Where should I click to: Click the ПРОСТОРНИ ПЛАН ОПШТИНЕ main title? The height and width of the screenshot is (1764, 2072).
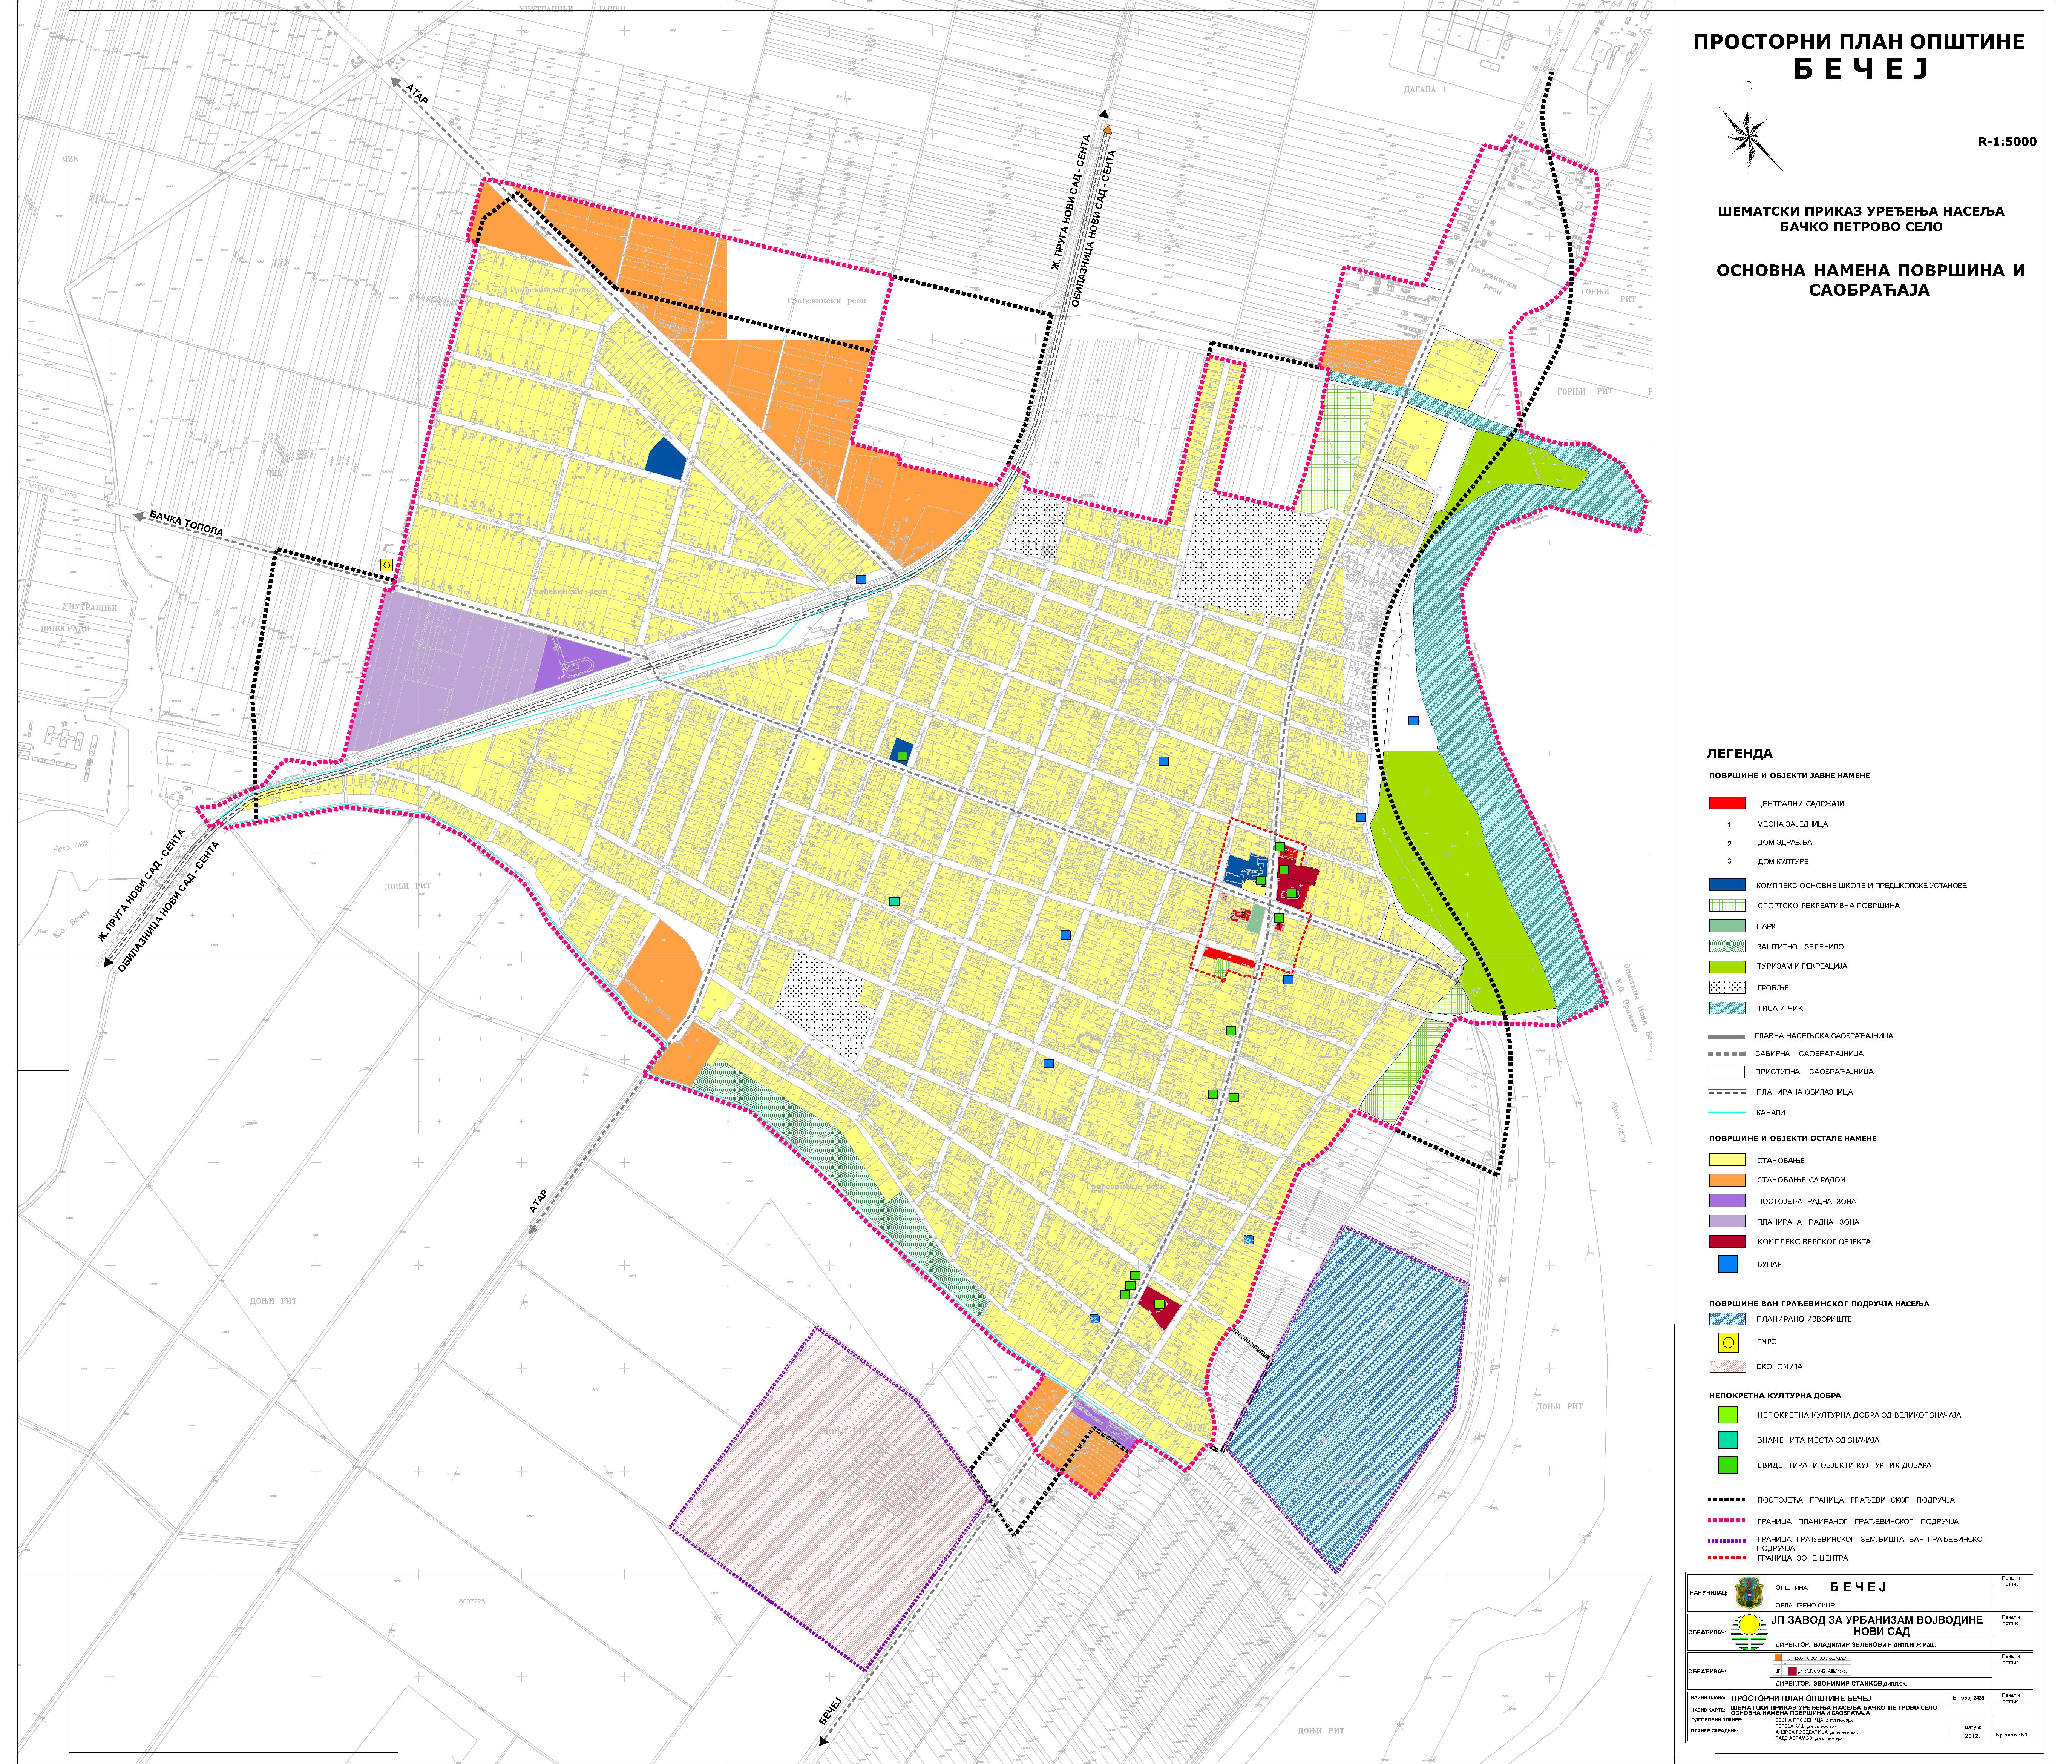tap(1859, 42)
